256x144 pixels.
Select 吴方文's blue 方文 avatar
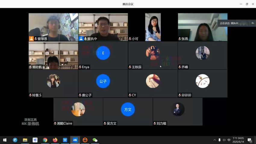(x=128, y=109)
